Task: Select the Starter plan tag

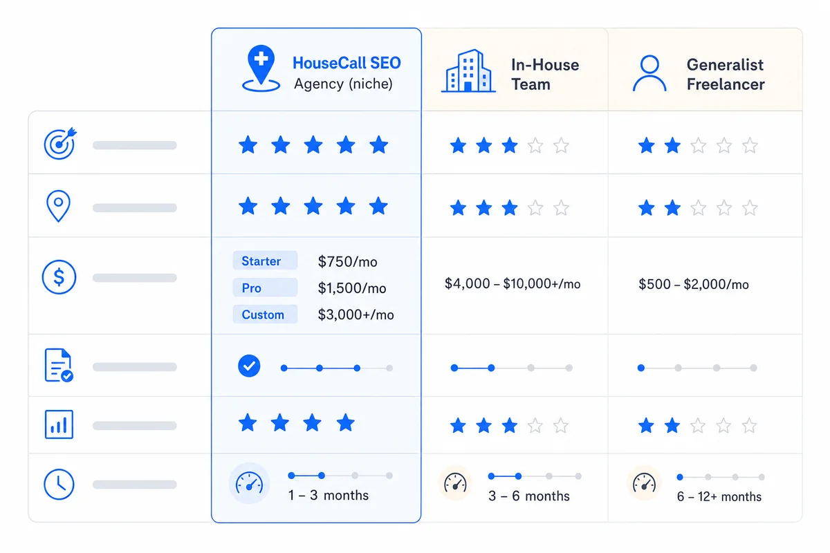Action: tap(265, 261)
